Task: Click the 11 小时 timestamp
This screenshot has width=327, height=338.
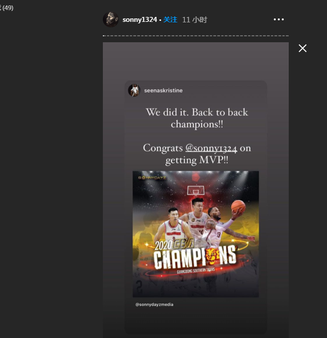Action: coord(195,20)
